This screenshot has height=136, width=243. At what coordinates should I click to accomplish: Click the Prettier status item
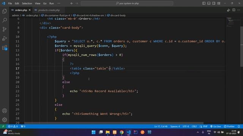coord(229,127)
